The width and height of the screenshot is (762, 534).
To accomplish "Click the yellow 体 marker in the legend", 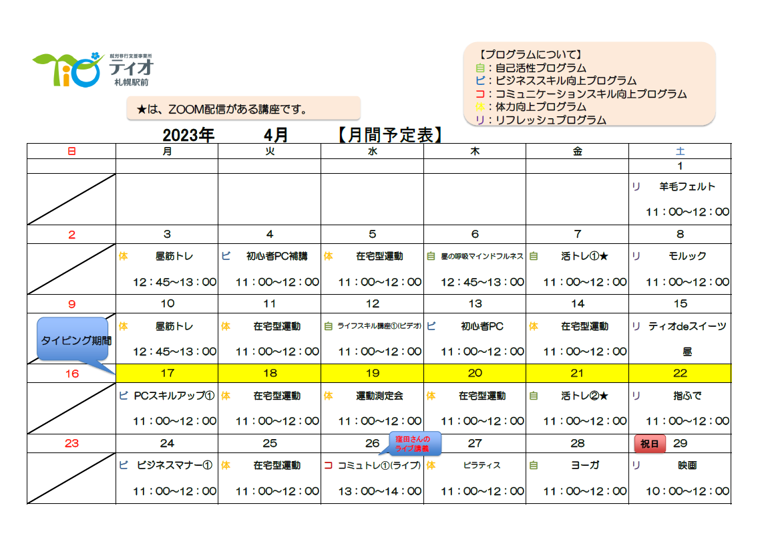I will 479,107.
